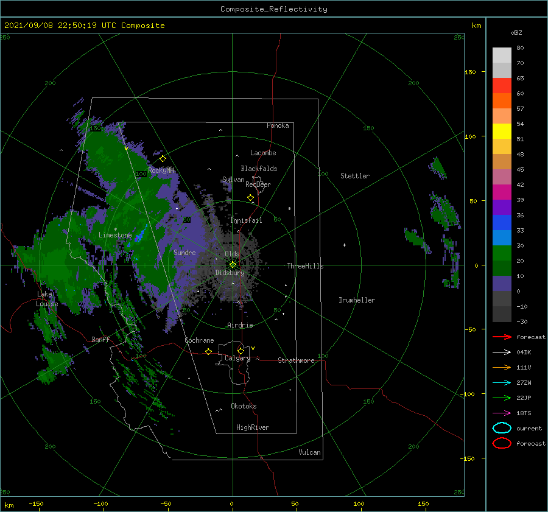Viewport: 548px width, 512px height.
Task: Click the RedDeer city label
Action: click(x=258, y=184)
